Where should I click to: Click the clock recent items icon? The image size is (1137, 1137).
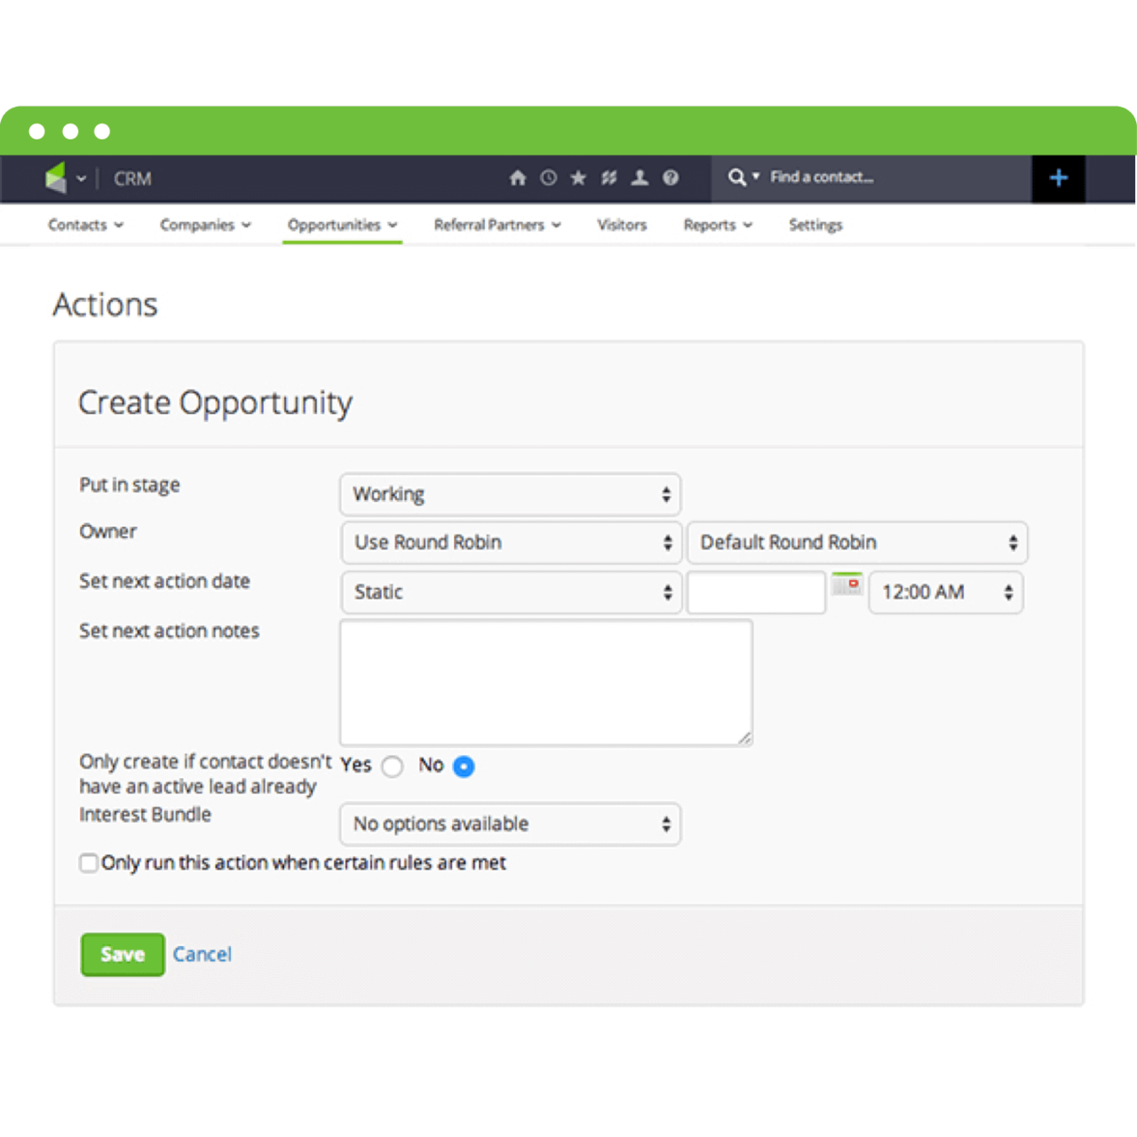click(x=548, y=178)
